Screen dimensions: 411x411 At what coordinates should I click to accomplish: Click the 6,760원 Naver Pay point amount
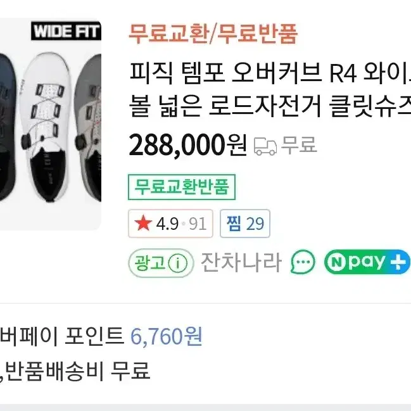pos(167,336)
